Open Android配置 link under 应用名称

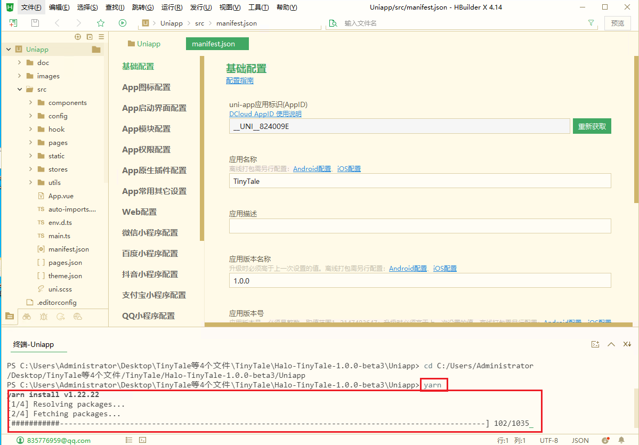point(312,169)
